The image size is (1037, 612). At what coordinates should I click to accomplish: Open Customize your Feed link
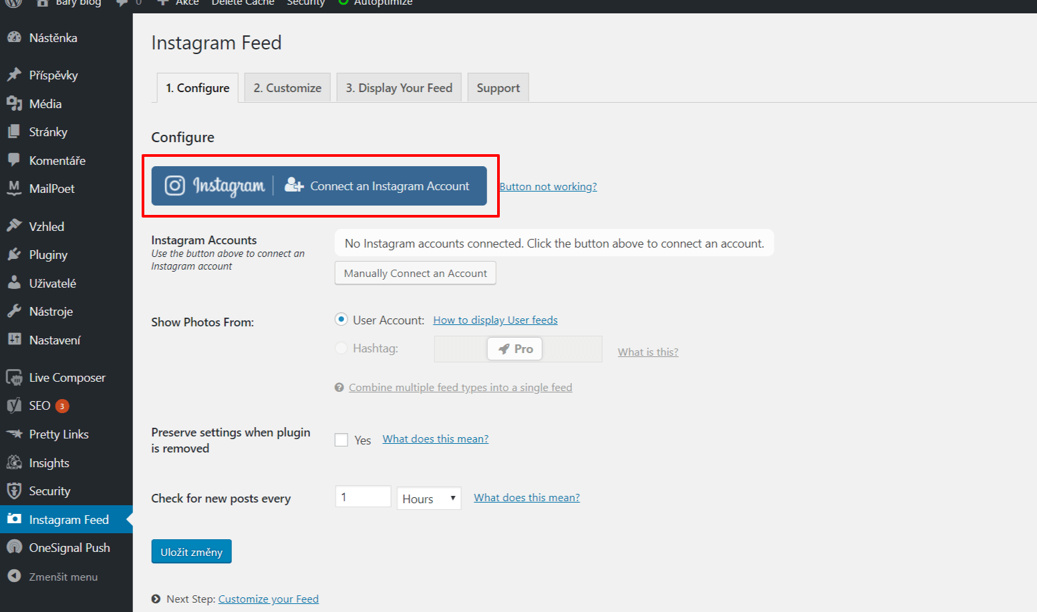269,599
